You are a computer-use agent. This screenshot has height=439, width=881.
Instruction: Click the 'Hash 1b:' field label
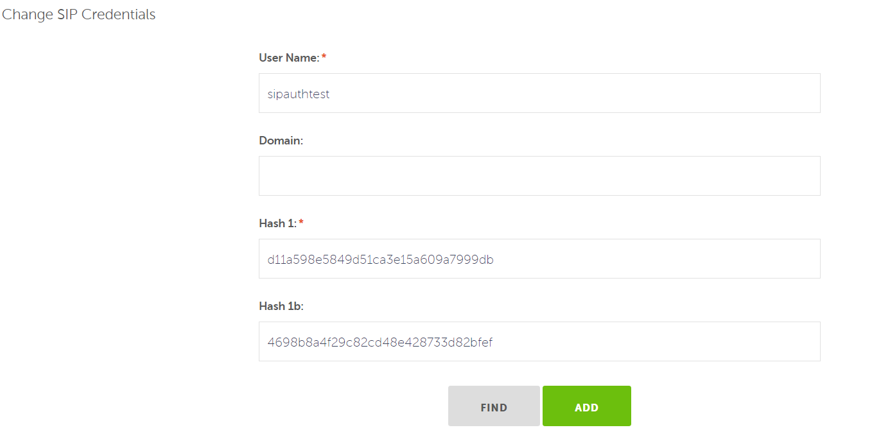click(281, 306)
